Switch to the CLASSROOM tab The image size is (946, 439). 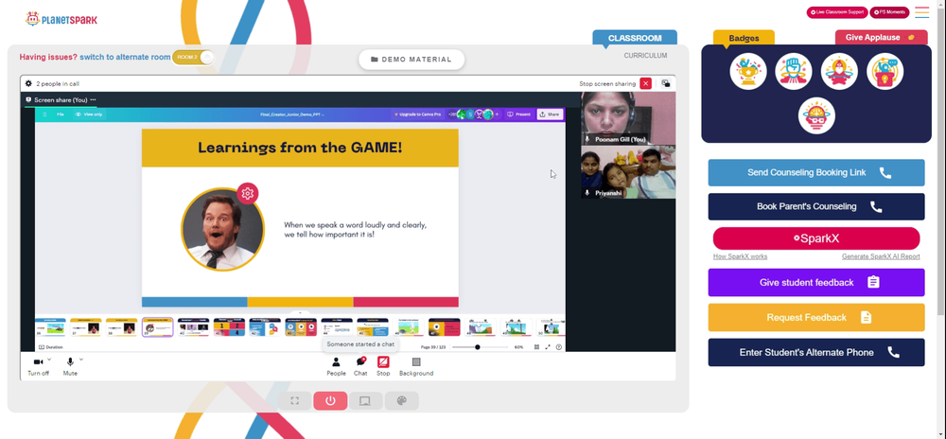tap(635, 38)
